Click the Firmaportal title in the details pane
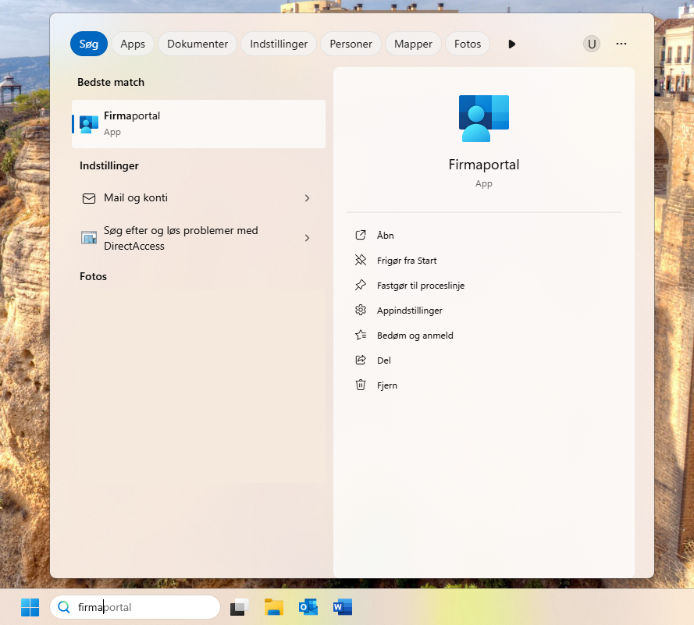Screen dimensions: 694x625 pos(484,165)
